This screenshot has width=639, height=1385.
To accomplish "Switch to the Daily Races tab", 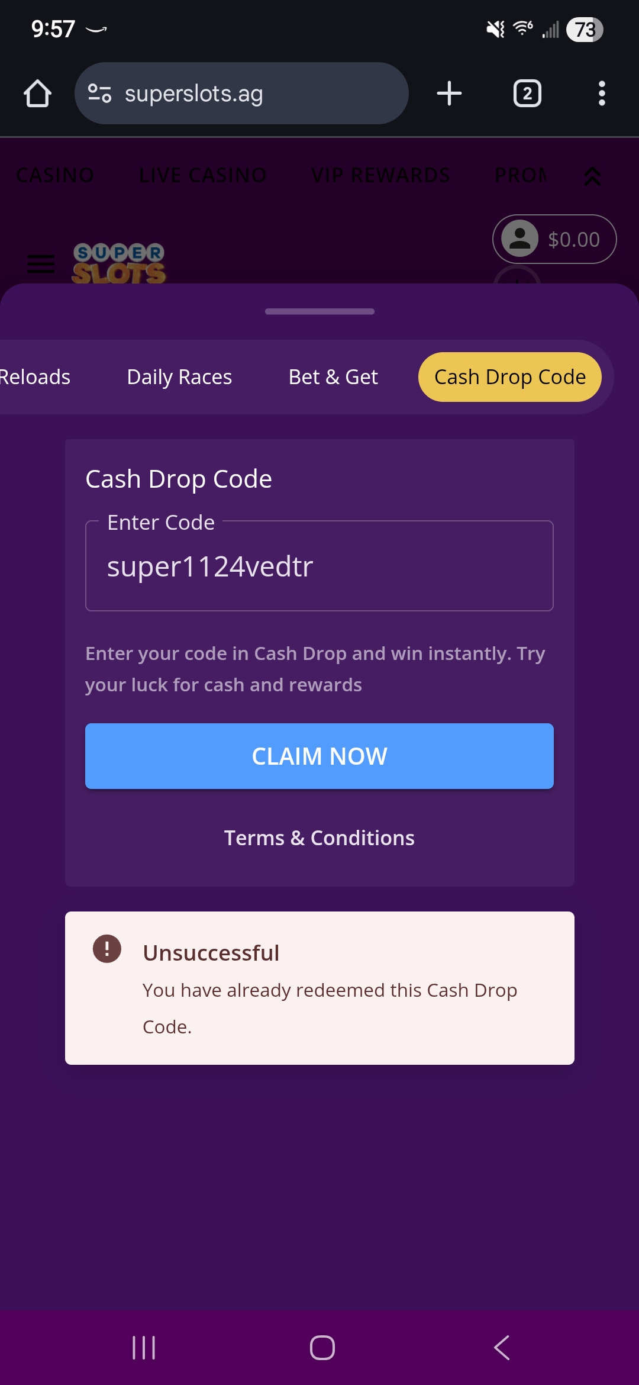I will pos(179,377).
